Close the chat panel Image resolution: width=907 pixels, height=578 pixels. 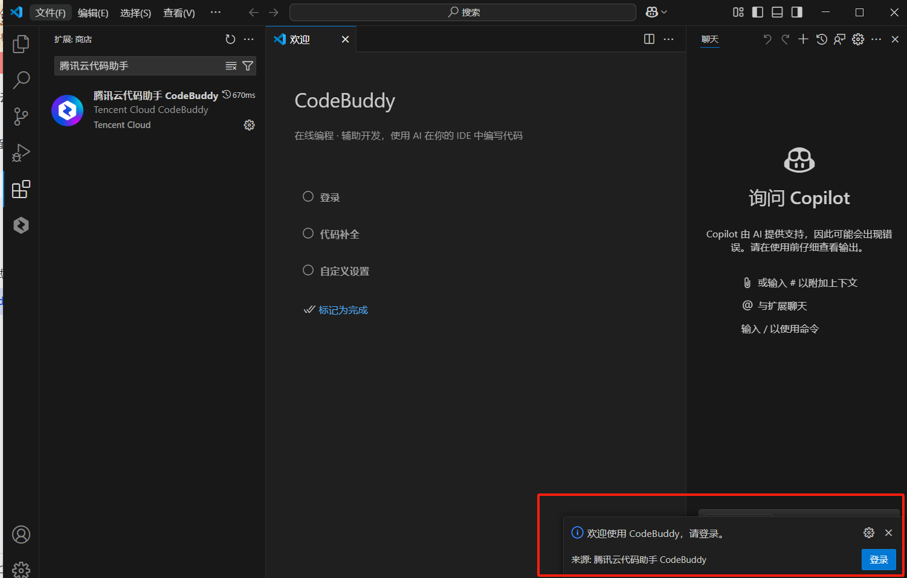tap(896, 39)
